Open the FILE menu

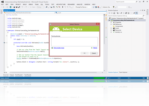tap(2, 4)
